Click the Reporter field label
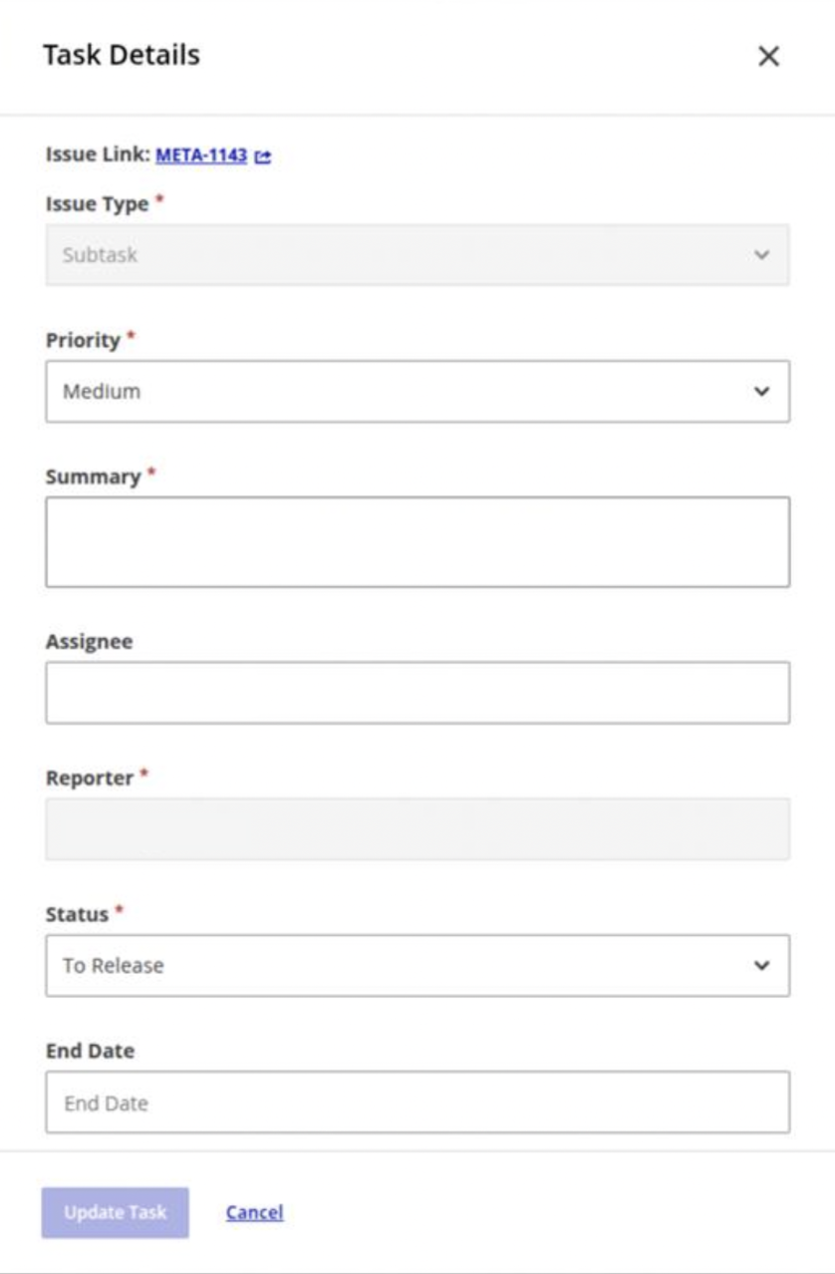Image resolution: width=835 pixels, height=1274 pixels. click(90, 778)
